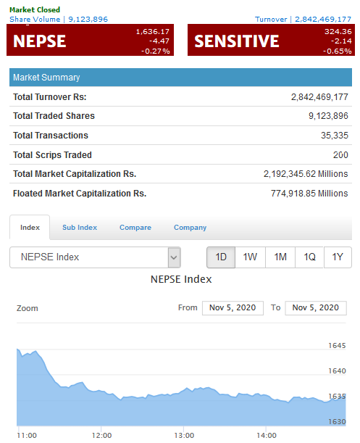Click the 2,192,345.62 Millions value
Viewport: 360px width, 443px height.
(306, 174)
